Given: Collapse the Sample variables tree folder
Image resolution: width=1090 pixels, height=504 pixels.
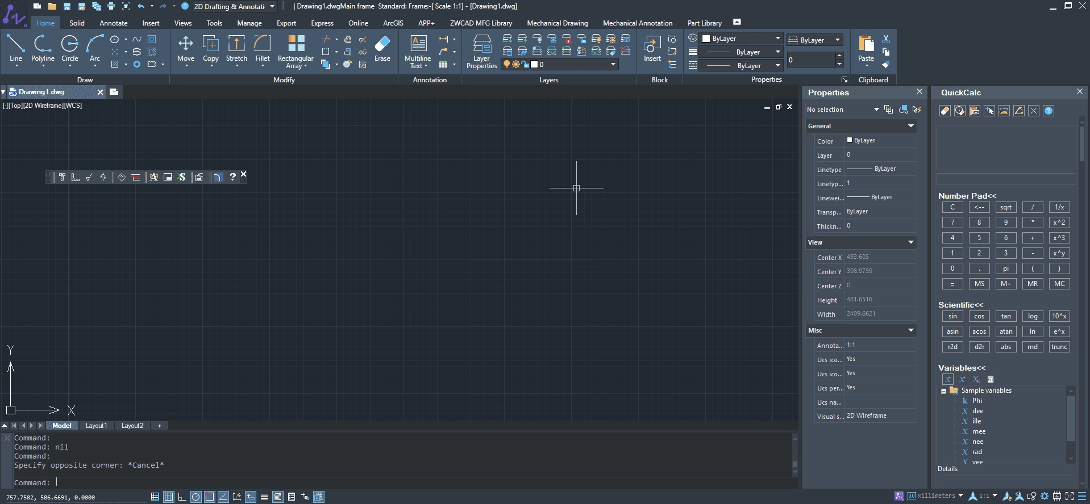Looking at the screenshot, I should 943,391.
